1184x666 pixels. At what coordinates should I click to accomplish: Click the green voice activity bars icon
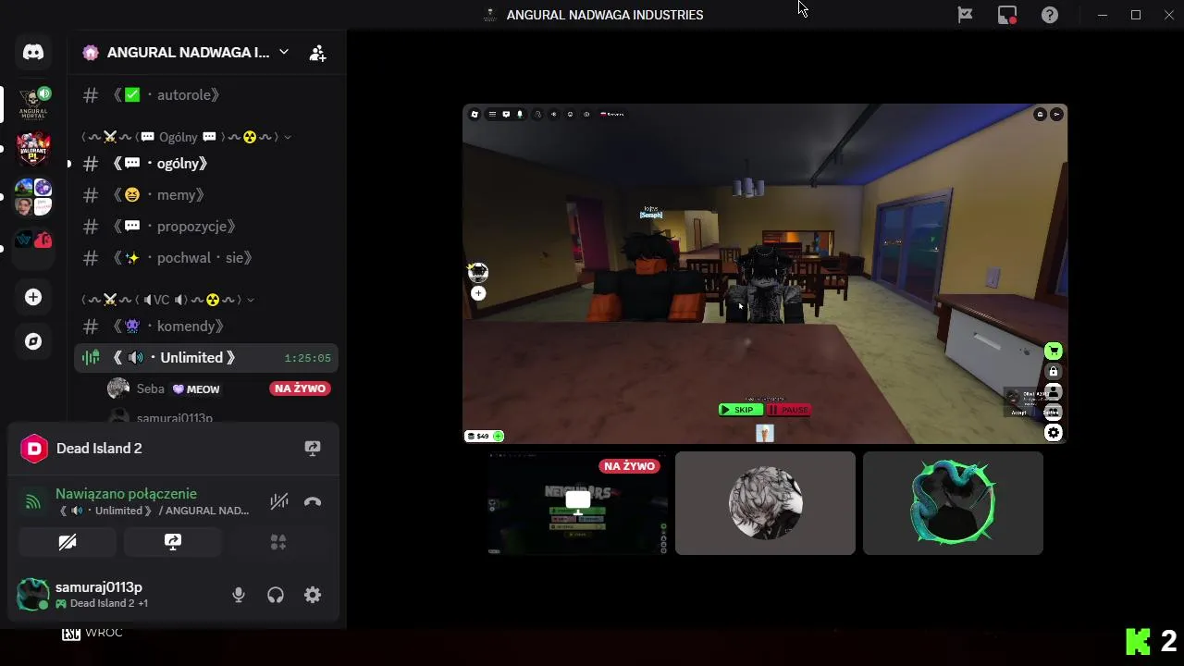(x=91, y=358)
